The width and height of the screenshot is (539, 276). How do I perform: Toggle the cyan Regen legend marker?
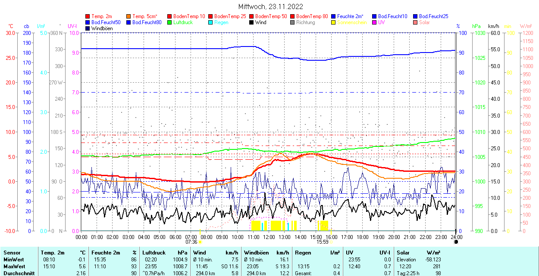[x=210, y=22]
